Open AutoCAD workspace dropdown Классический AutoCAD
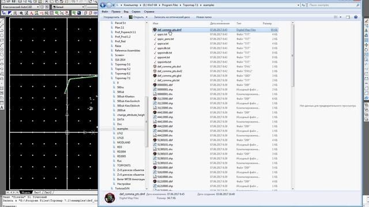This screenshot has height=207, width=369. (x=20, y=7)
